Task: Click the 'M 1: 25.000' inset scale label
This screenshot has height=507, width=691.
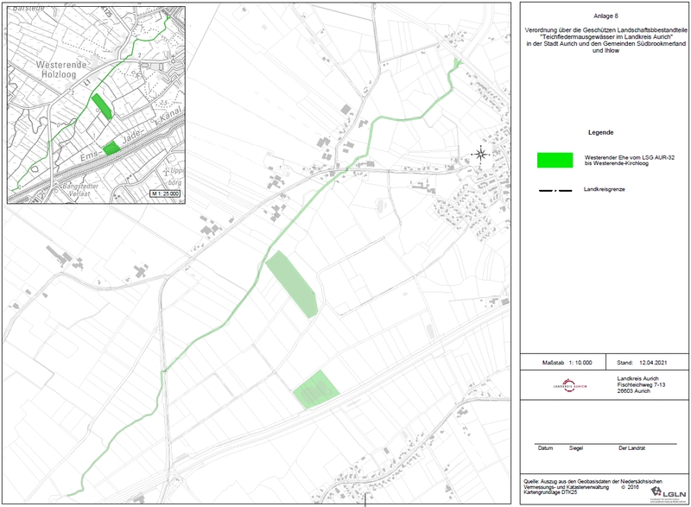Action: pos(167,193)
